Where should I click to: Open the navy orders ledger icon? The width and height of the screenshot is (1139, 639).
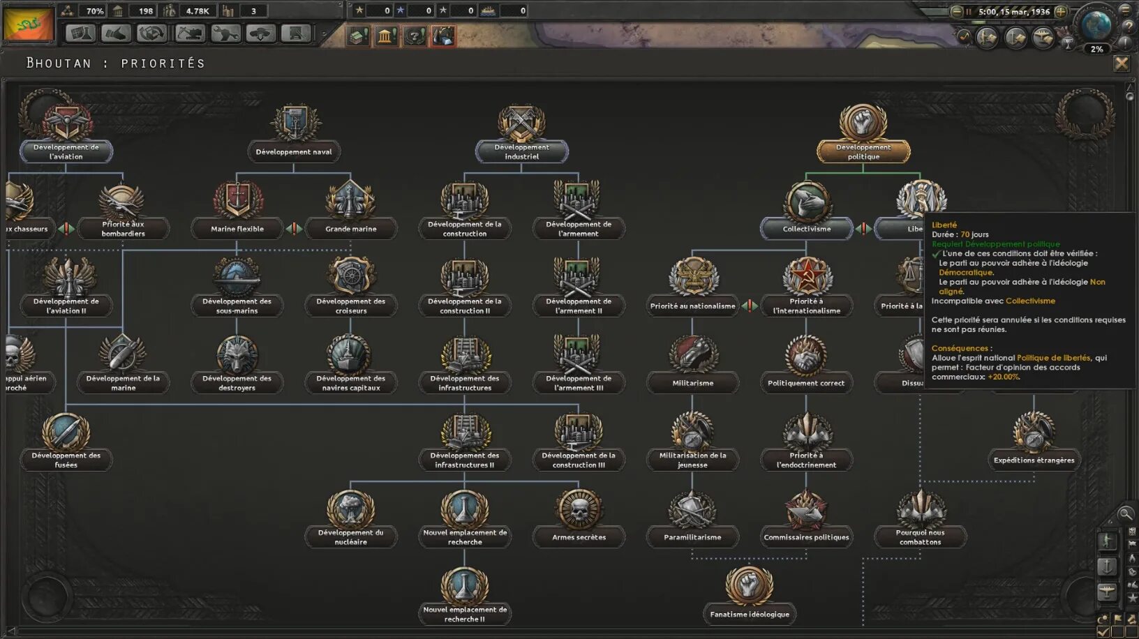point(1015,37)
